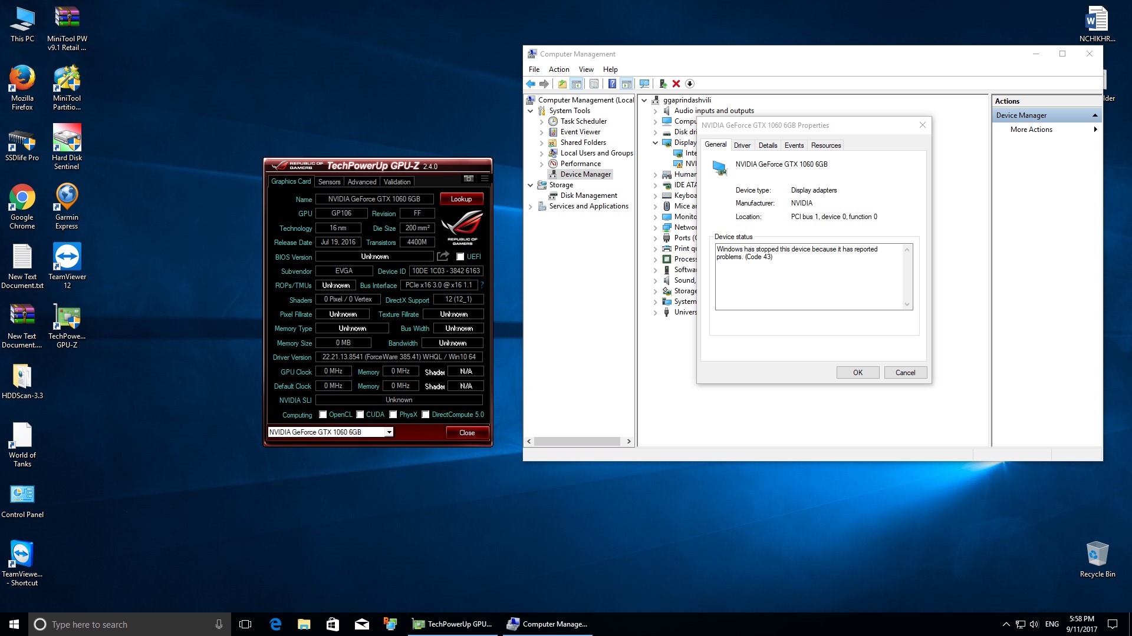Toggle the OpenCL checkbox
Viewport: 1132px width, 636px height.
[323, 415]
